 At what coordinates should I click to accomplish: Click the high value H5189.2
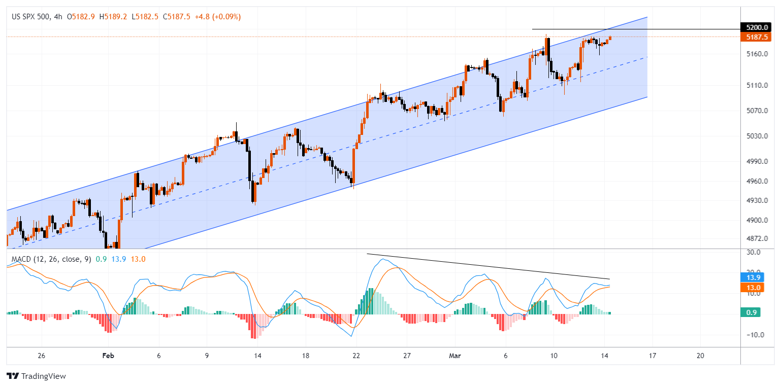[113, 17]
